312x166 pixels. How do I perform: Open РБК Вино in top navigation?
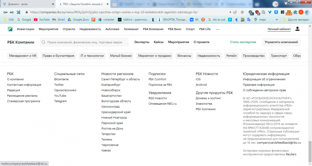pyautogui.click(x=175, y=29)
